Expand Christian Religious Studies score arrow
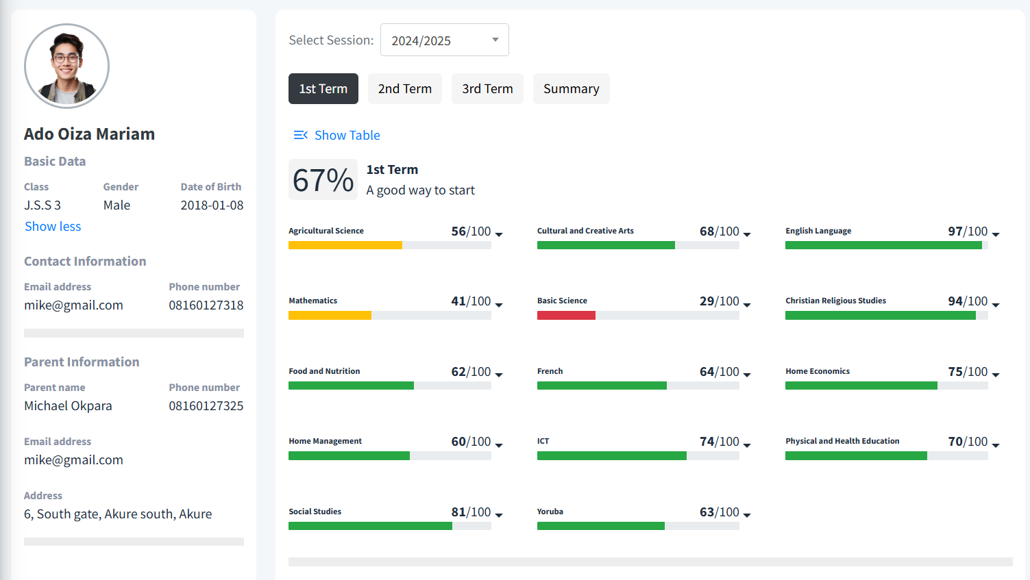1030x580 pixels. pyautogui.click(x=996, y=304)
